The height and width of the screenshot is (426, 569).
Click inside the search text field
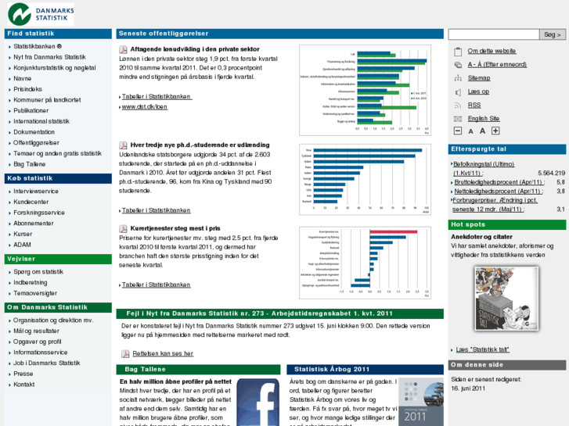(x=494, y=34)
